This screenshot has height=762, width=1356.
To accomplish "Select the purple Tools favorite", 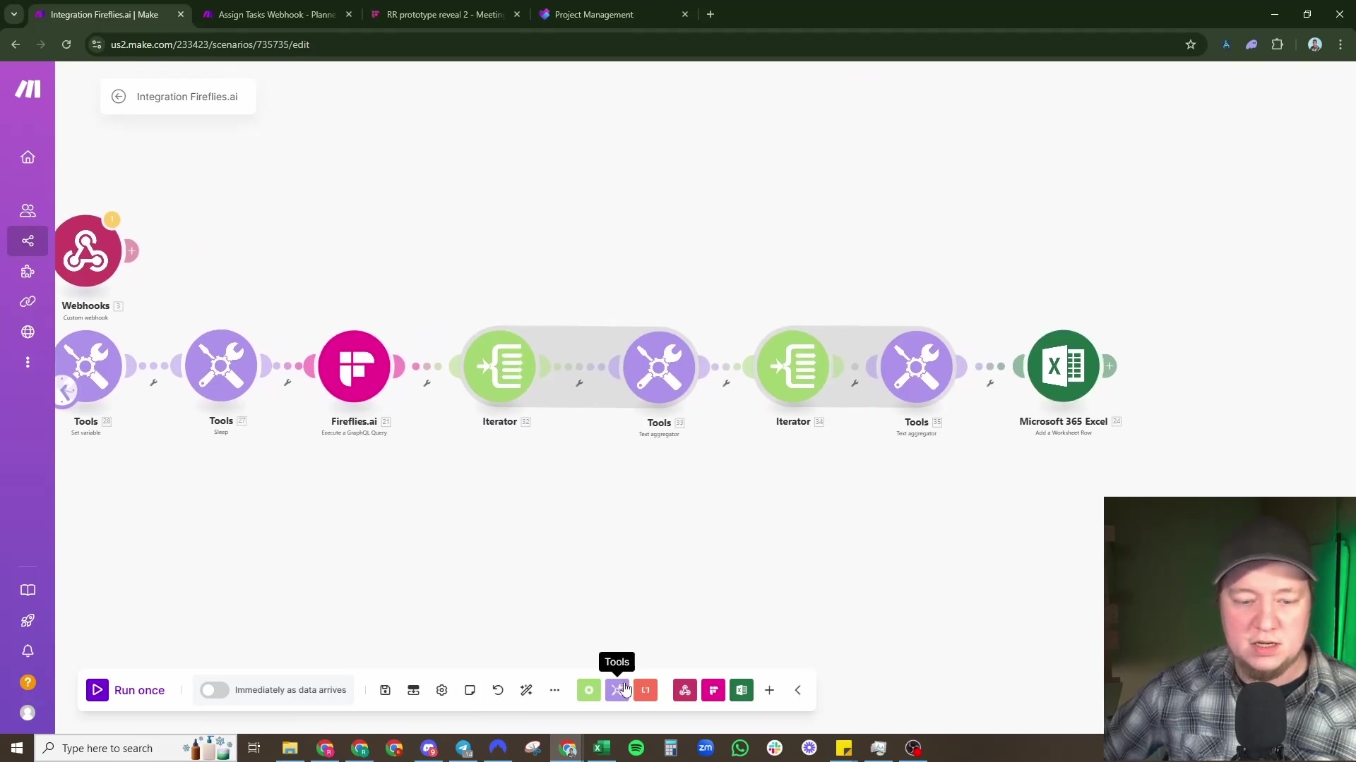I will pos(617,690).
